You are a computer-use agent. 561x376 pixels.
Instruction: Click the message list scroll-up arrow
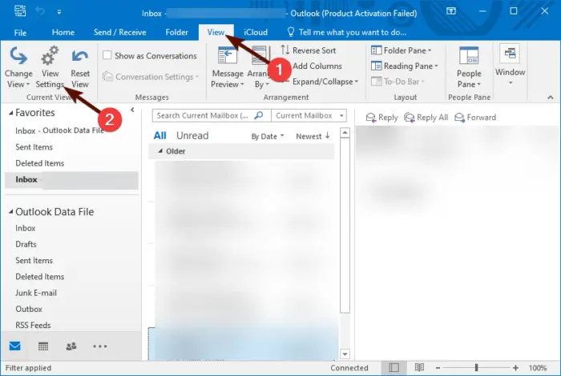click(x=345, y=133)
